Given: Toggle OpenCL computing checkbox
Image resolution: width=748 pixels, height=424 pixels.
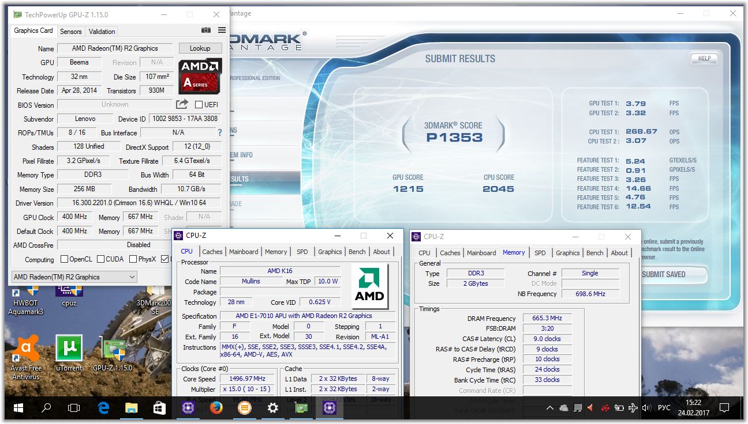Looking at the screenshot, I should pos(64,259).
